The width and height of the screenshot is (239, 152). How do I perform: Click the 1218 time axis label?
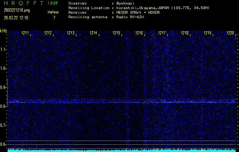click(185, 33)
